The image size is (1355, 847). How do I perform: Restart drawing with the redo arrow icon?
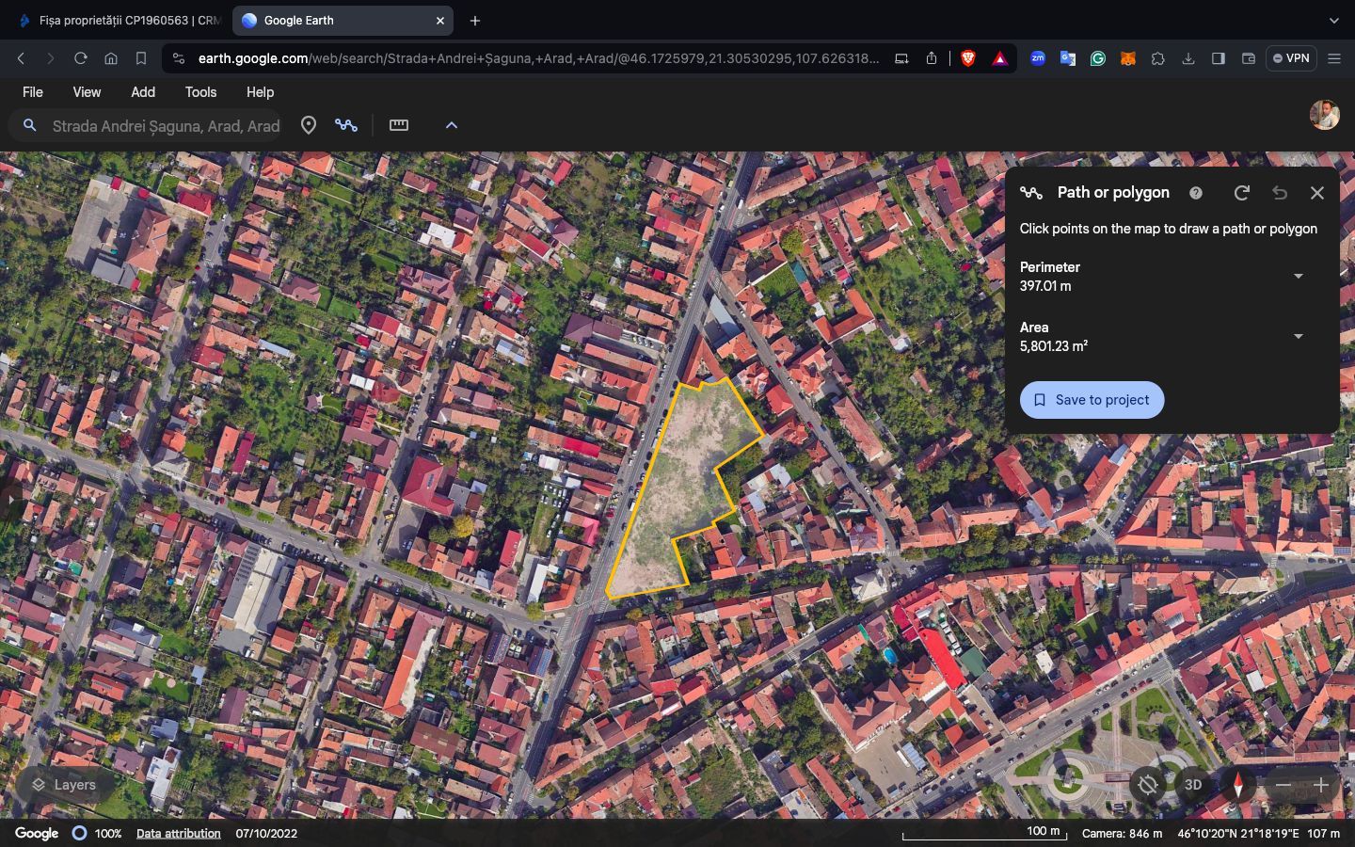(1242, 193)
